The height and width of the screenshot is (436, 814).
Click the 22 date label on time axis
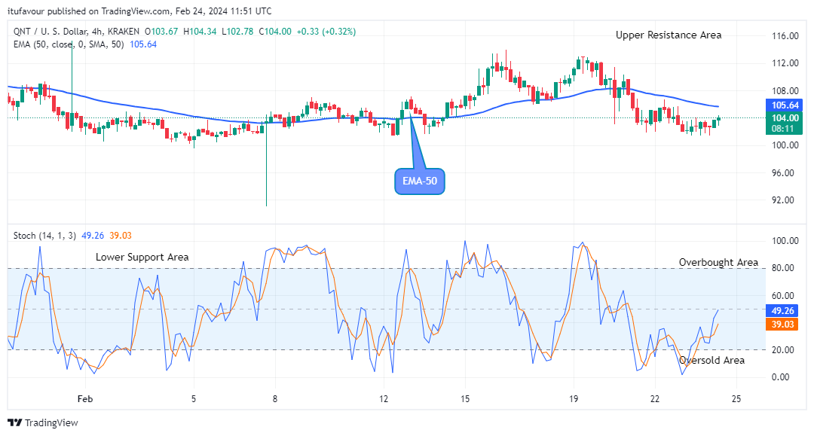tap(655, 399)
